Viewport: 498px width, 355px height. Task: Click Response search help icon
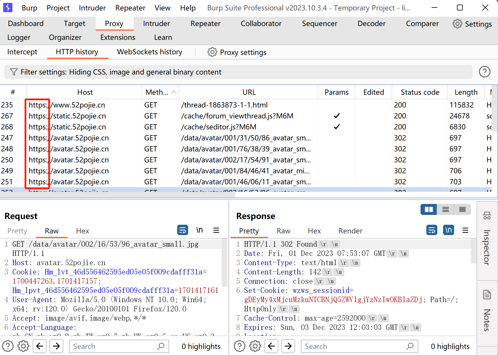pyautogui.click(x=240, y=346)
